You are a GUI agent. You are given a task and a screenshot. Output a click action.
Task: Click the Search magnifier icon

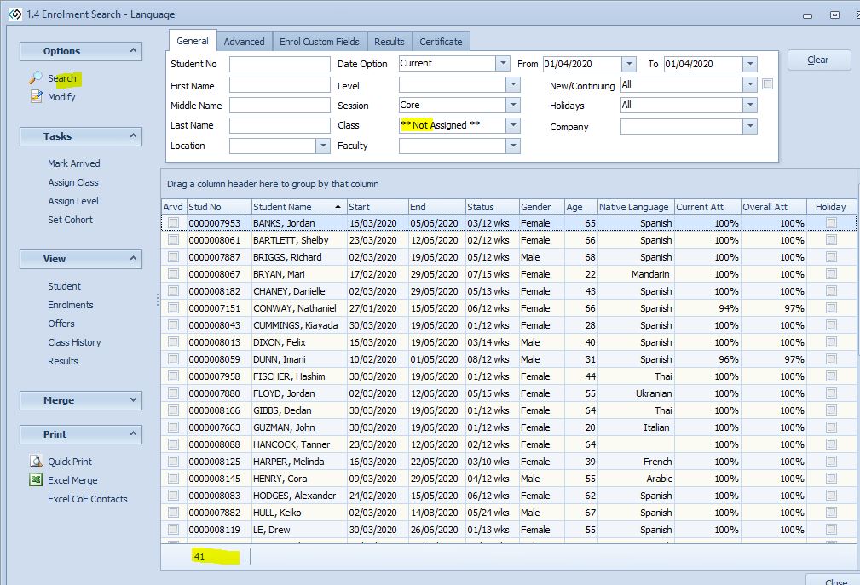click(36, 78)
